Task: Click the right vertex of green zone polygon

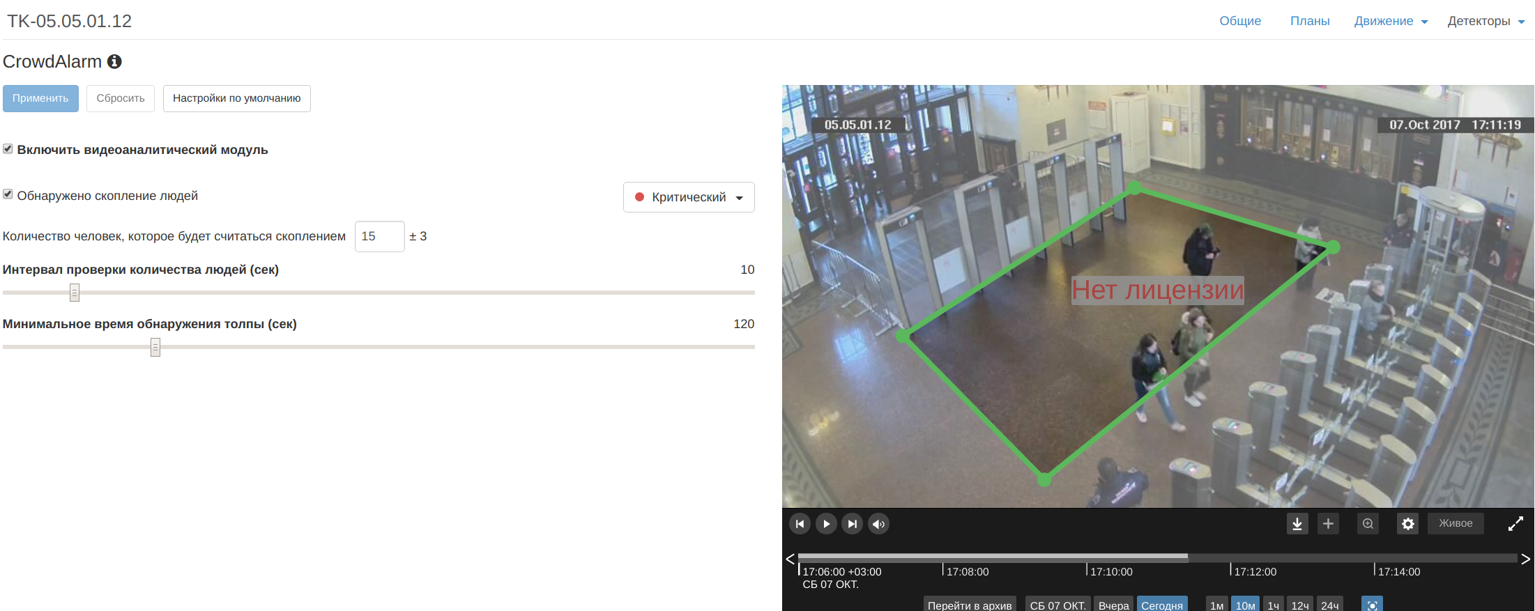Action: pos(1333,247)
